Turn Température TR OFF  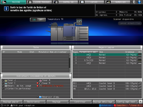tap(41, 20)
